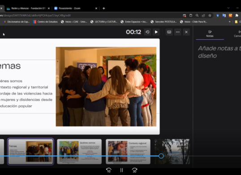The image size is (241, 175).
Task: Open the Google Translate extension
Action: tap(224, 15)
